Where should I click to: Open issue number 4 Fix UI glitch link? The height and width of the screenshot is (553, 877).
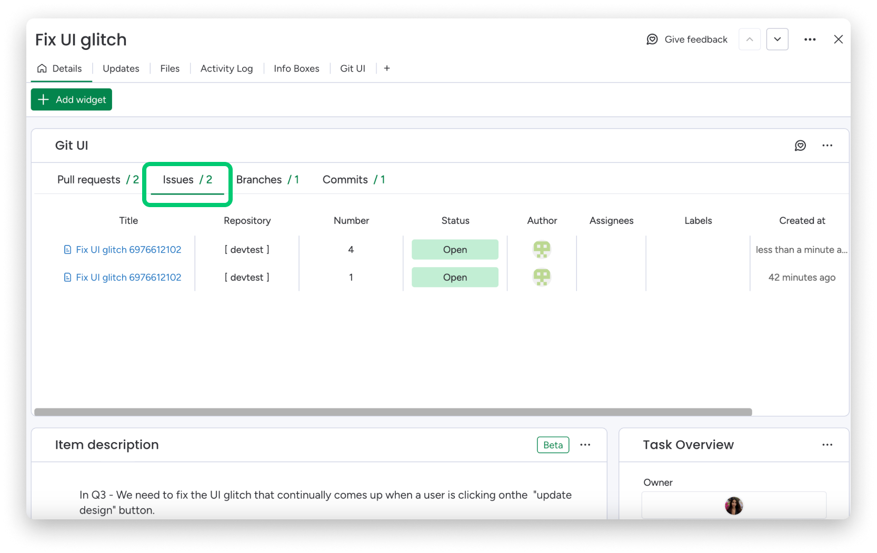tap(128, 250)
